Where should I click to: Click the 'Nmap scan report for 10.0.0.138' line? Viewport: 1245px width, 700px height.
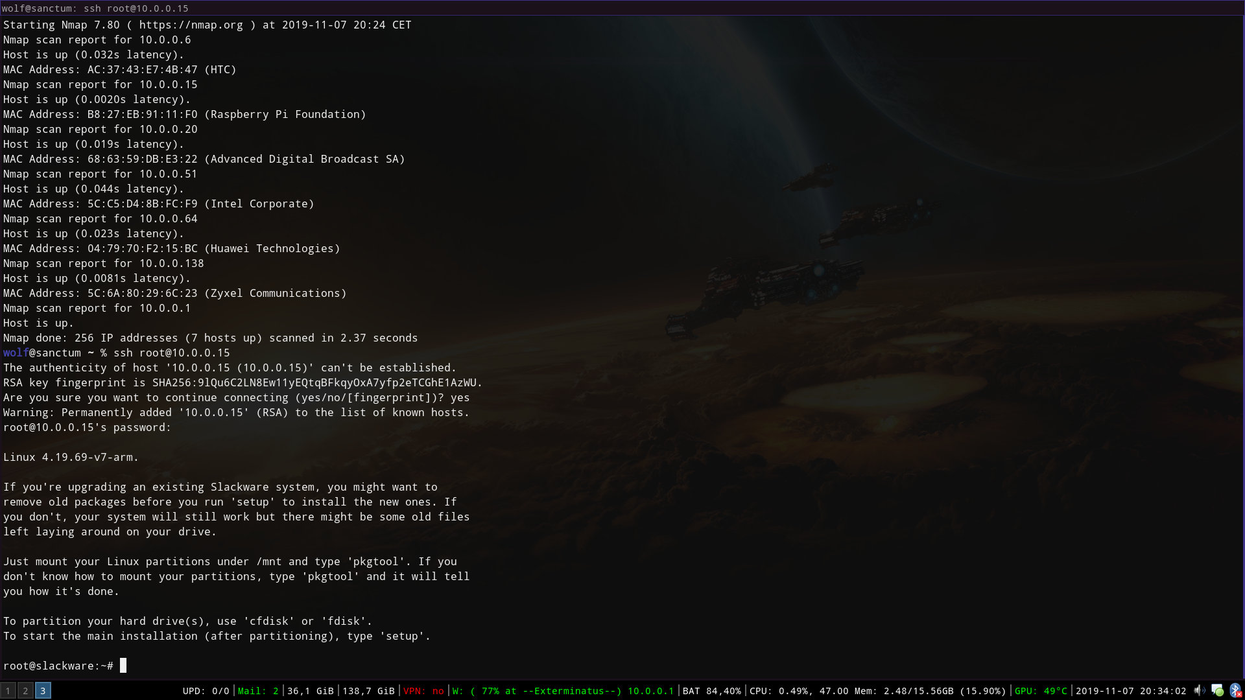click(104, 263)
